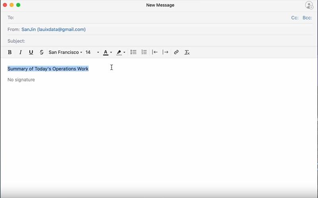The height and width of the screenshot is (198, 318).
Task: Apply text color with the A icon
Action: point(105,52)
